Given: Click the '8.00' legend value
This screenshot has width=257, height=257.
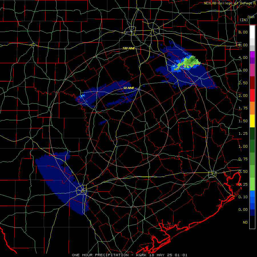Looking at the screenshot, I should [x=243, y=32].
